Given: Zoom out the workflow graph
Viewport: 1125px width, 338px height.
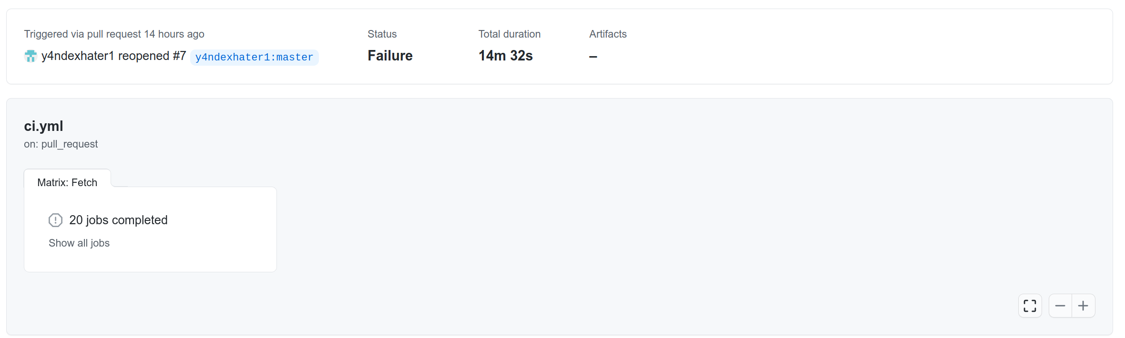Looking at the screenshot, I should (1060, 306).
